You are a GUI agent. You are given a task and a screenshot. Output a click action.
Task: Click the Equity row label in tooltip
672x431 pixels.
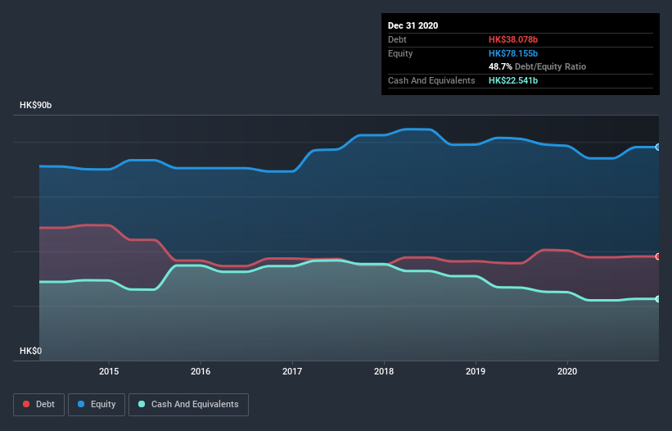(400, 53)
